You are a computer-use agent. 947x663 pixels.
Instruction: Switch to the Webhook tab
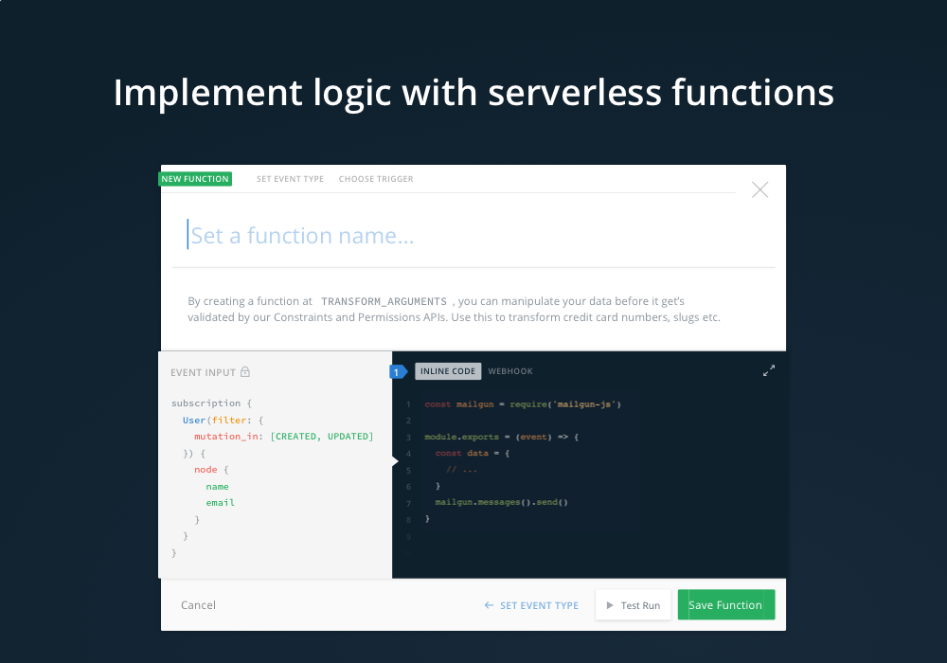pyautogui.click(x=510, y=371)
